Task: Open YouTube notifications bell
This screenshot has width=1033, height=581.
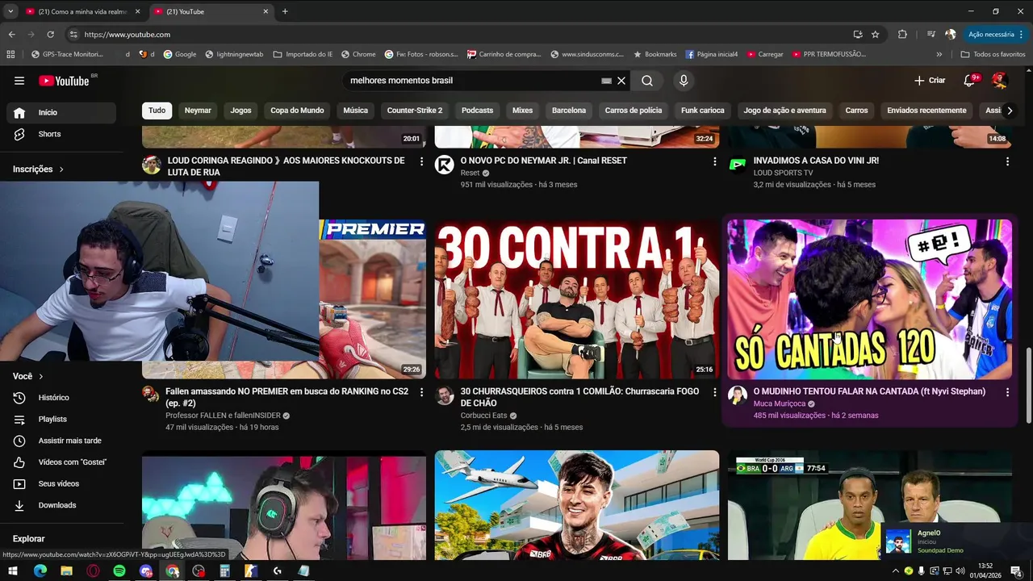Action: [970, 81]
